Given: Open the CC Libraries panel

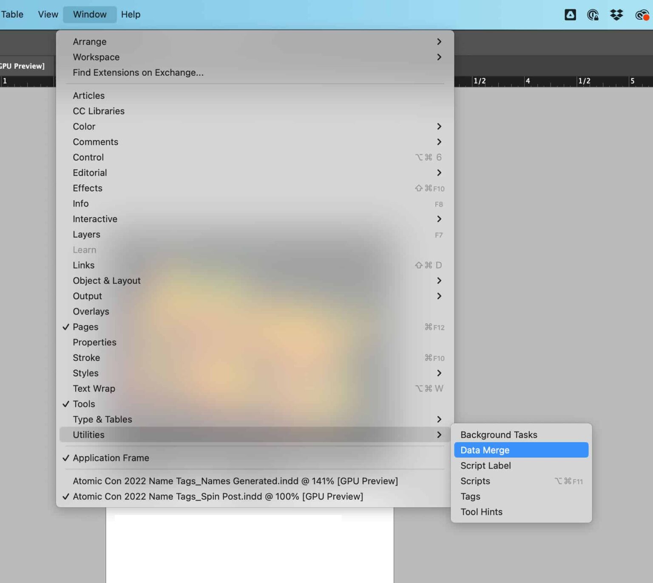Looking at the screenshot, I should tap(99, 111).
